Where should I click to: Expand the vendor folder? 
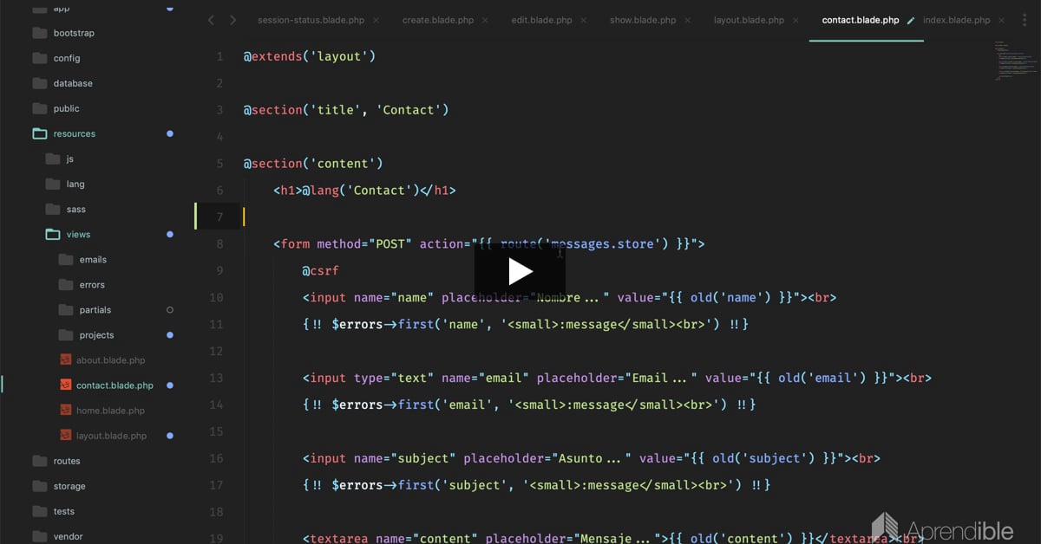[68, 536]
